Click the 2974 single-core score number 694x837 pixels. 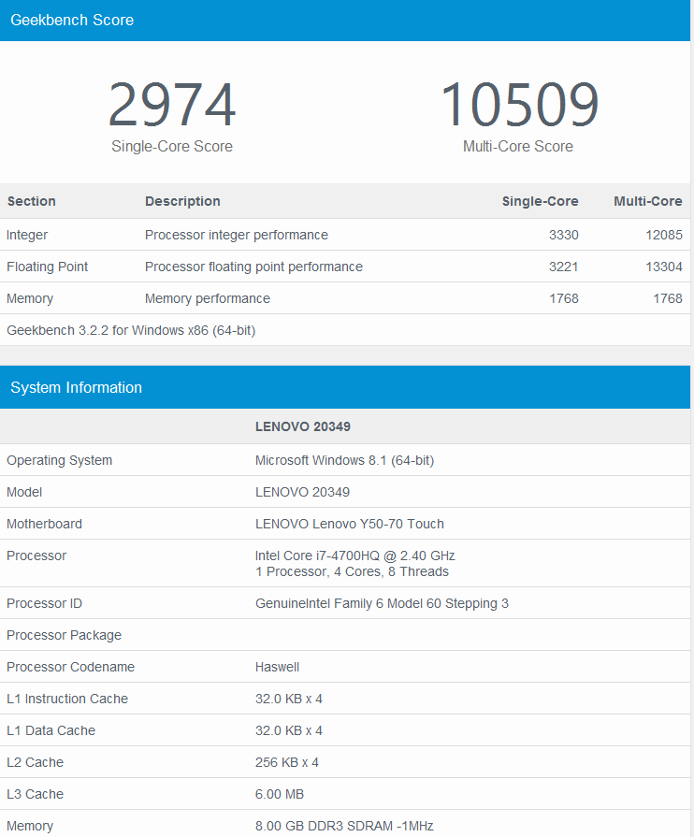(172, 106)
